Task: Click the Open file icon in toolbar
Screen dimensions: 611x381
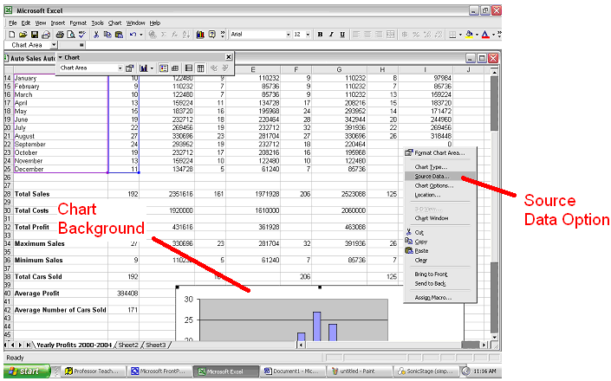Action: coord(23,34)
